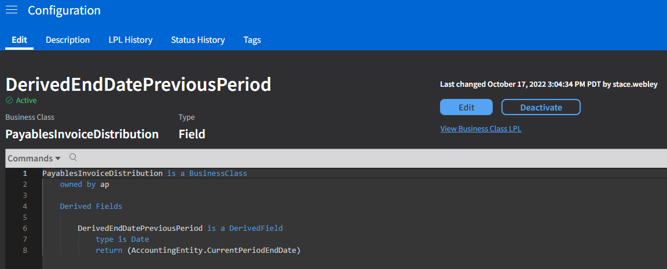Click line 6 in the code gutter
The height and width of the screenshot is (269, 667).
point(24,228)
